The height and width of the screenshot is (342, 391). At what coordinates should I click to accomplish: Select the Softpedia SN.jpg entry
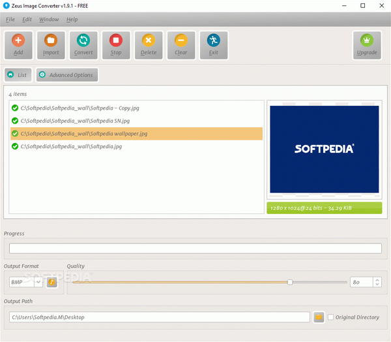(x=136, y=121)
